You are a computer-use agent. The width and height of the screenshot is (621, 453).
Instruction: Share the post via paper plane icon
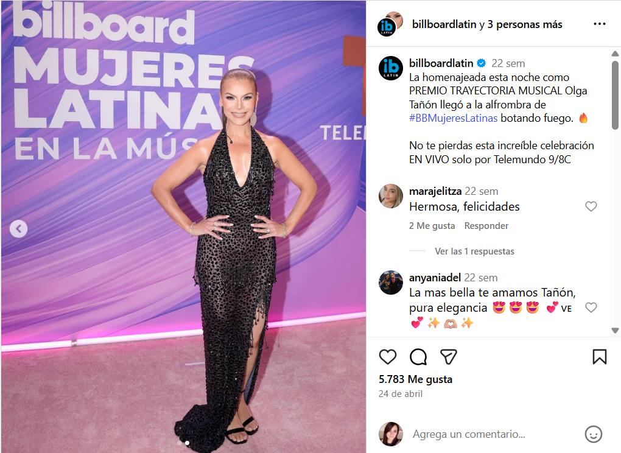point(448,357)
